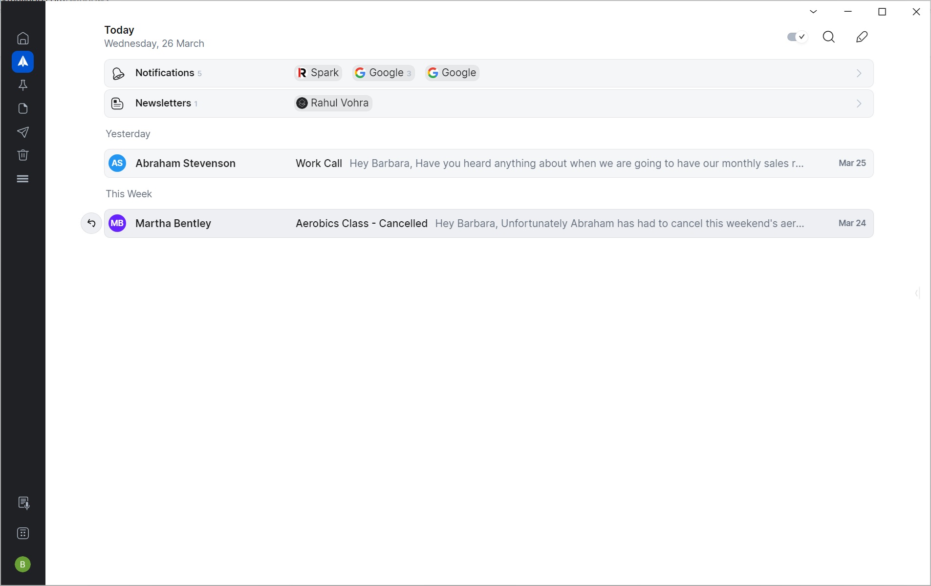Open Trash from the sidebar
This screenshot has width=931, height=586.
(22, 155)
